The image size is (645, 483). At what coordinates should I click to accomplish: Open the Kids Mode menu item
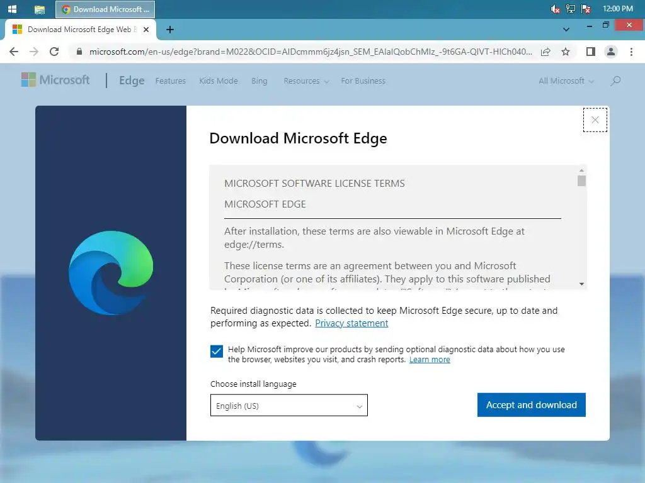(219, 81)
